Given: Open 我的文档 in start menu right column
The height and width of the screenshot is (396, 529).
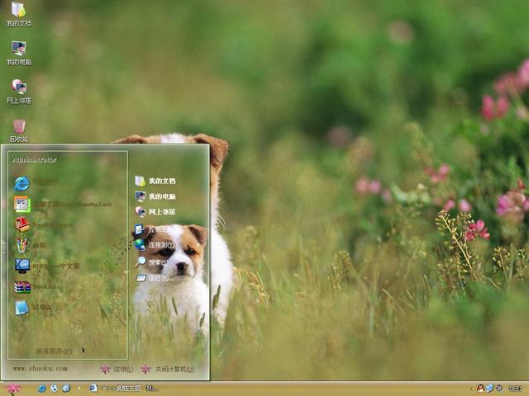Looking at the screenshot, I should click(155, 181).
